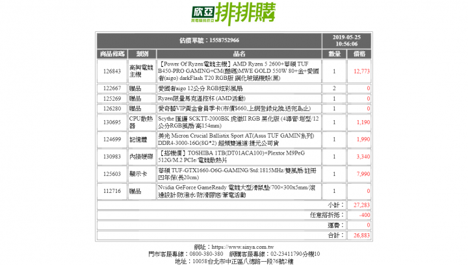Click the 華碩 TUF-GTX1660-O6G-GAMING item
Screen dimensions: 468x265
pyautogui.click(x=237, y=174)
